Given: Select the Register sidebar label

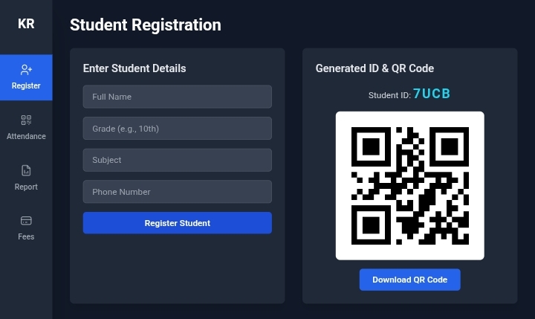Looking at the screenshot, I should point(26,86).
